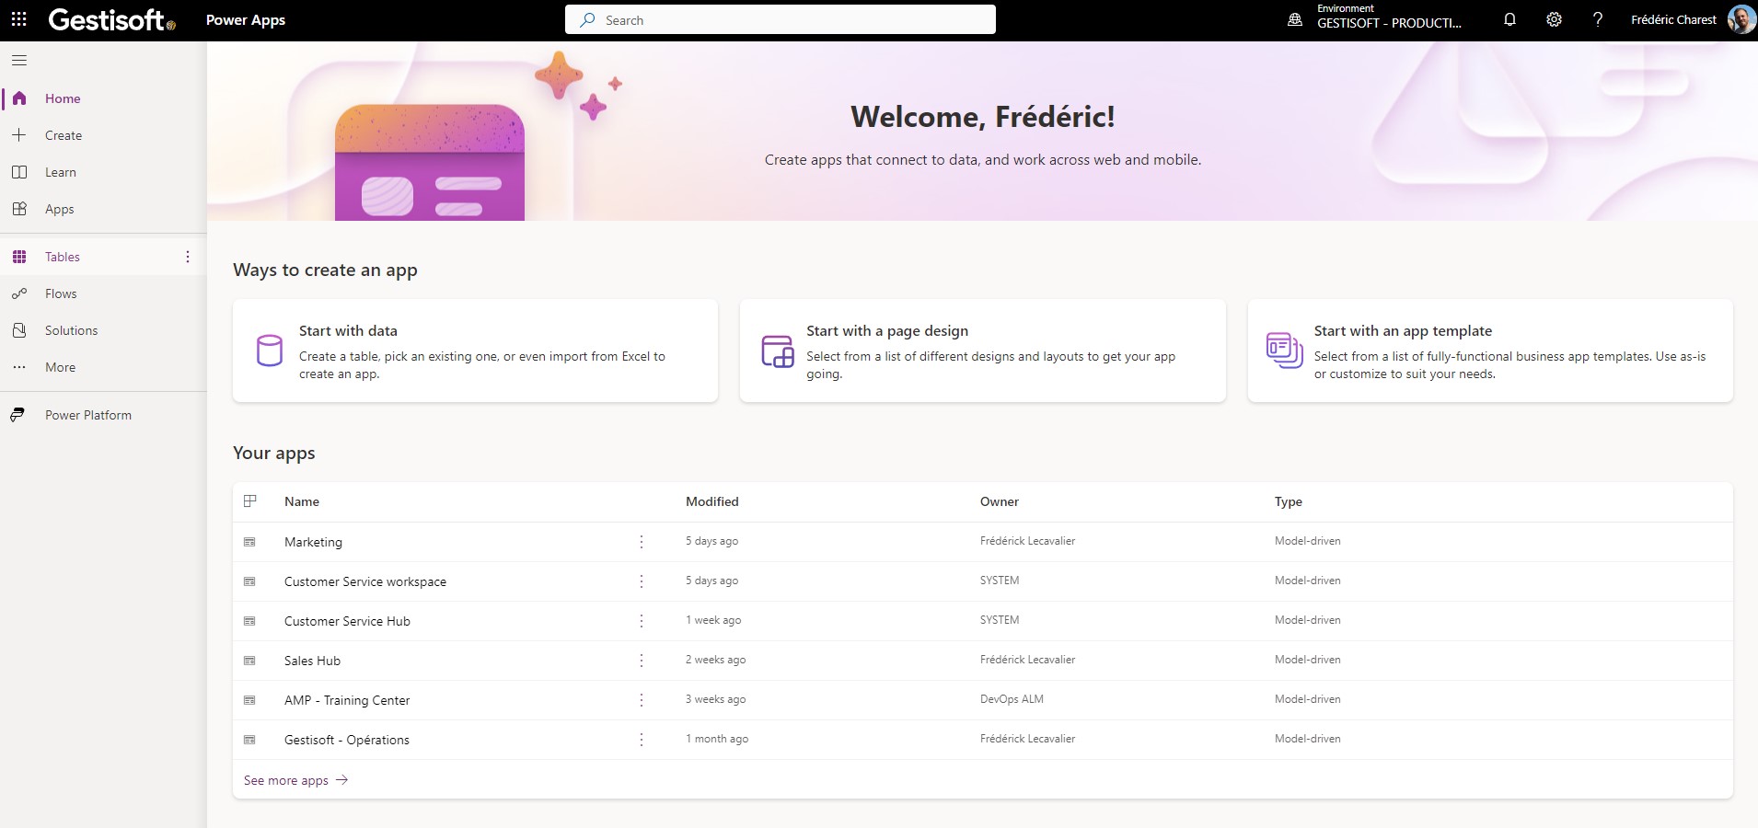Sort by the Modified column header
The image size is (1758, 828).
click(712, 501)
